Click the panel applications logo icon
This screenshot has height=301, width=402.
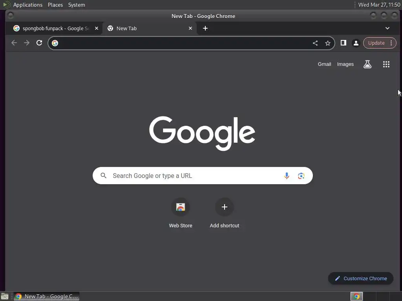point(6,5)
